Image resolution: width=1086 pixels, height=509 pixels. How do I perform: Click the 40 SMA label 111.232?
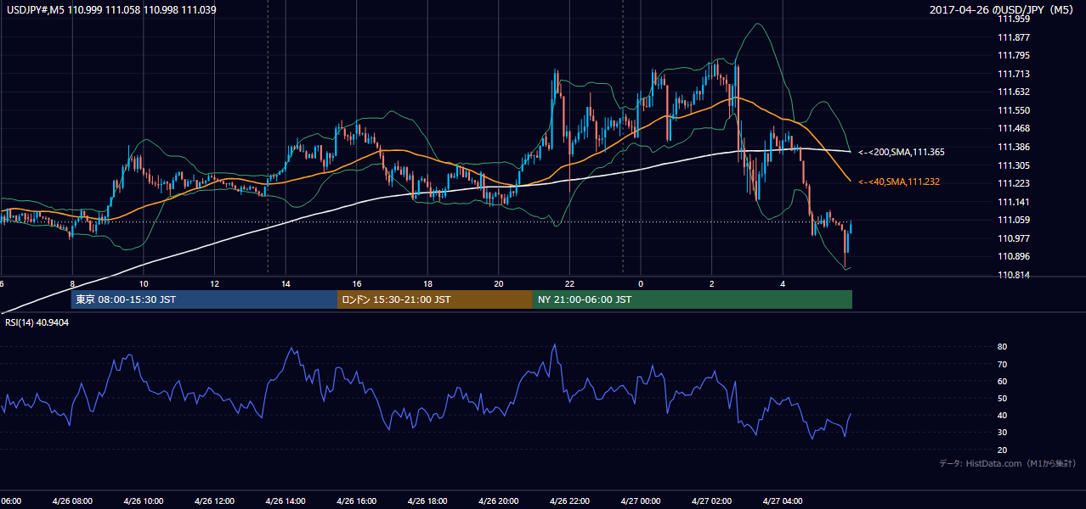(x=901, y=182)
